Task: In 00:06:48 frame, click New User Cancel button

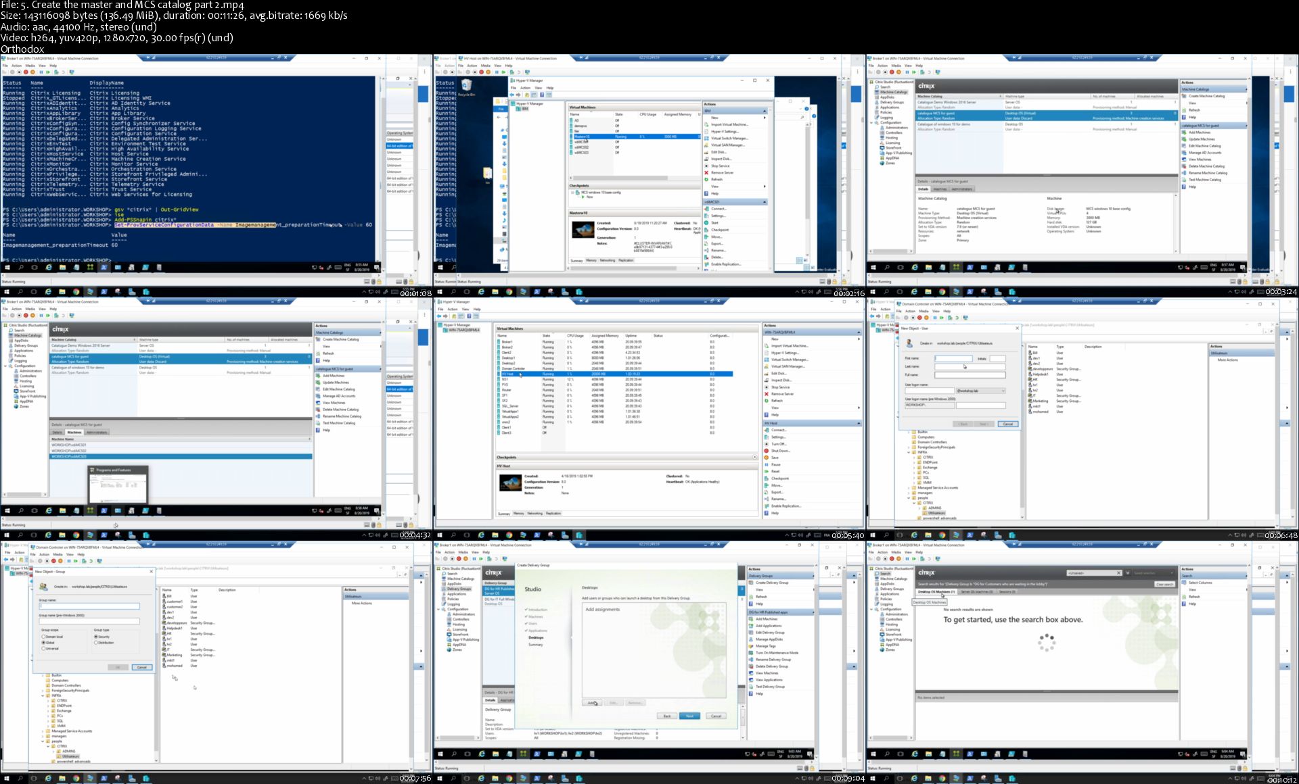Action: (x=1007, y=424)
